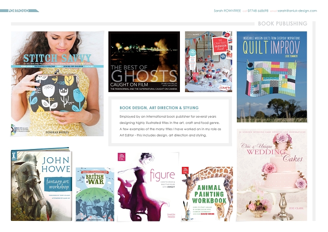Click the D&C logo on Figure cover

[x=122, y=156]
